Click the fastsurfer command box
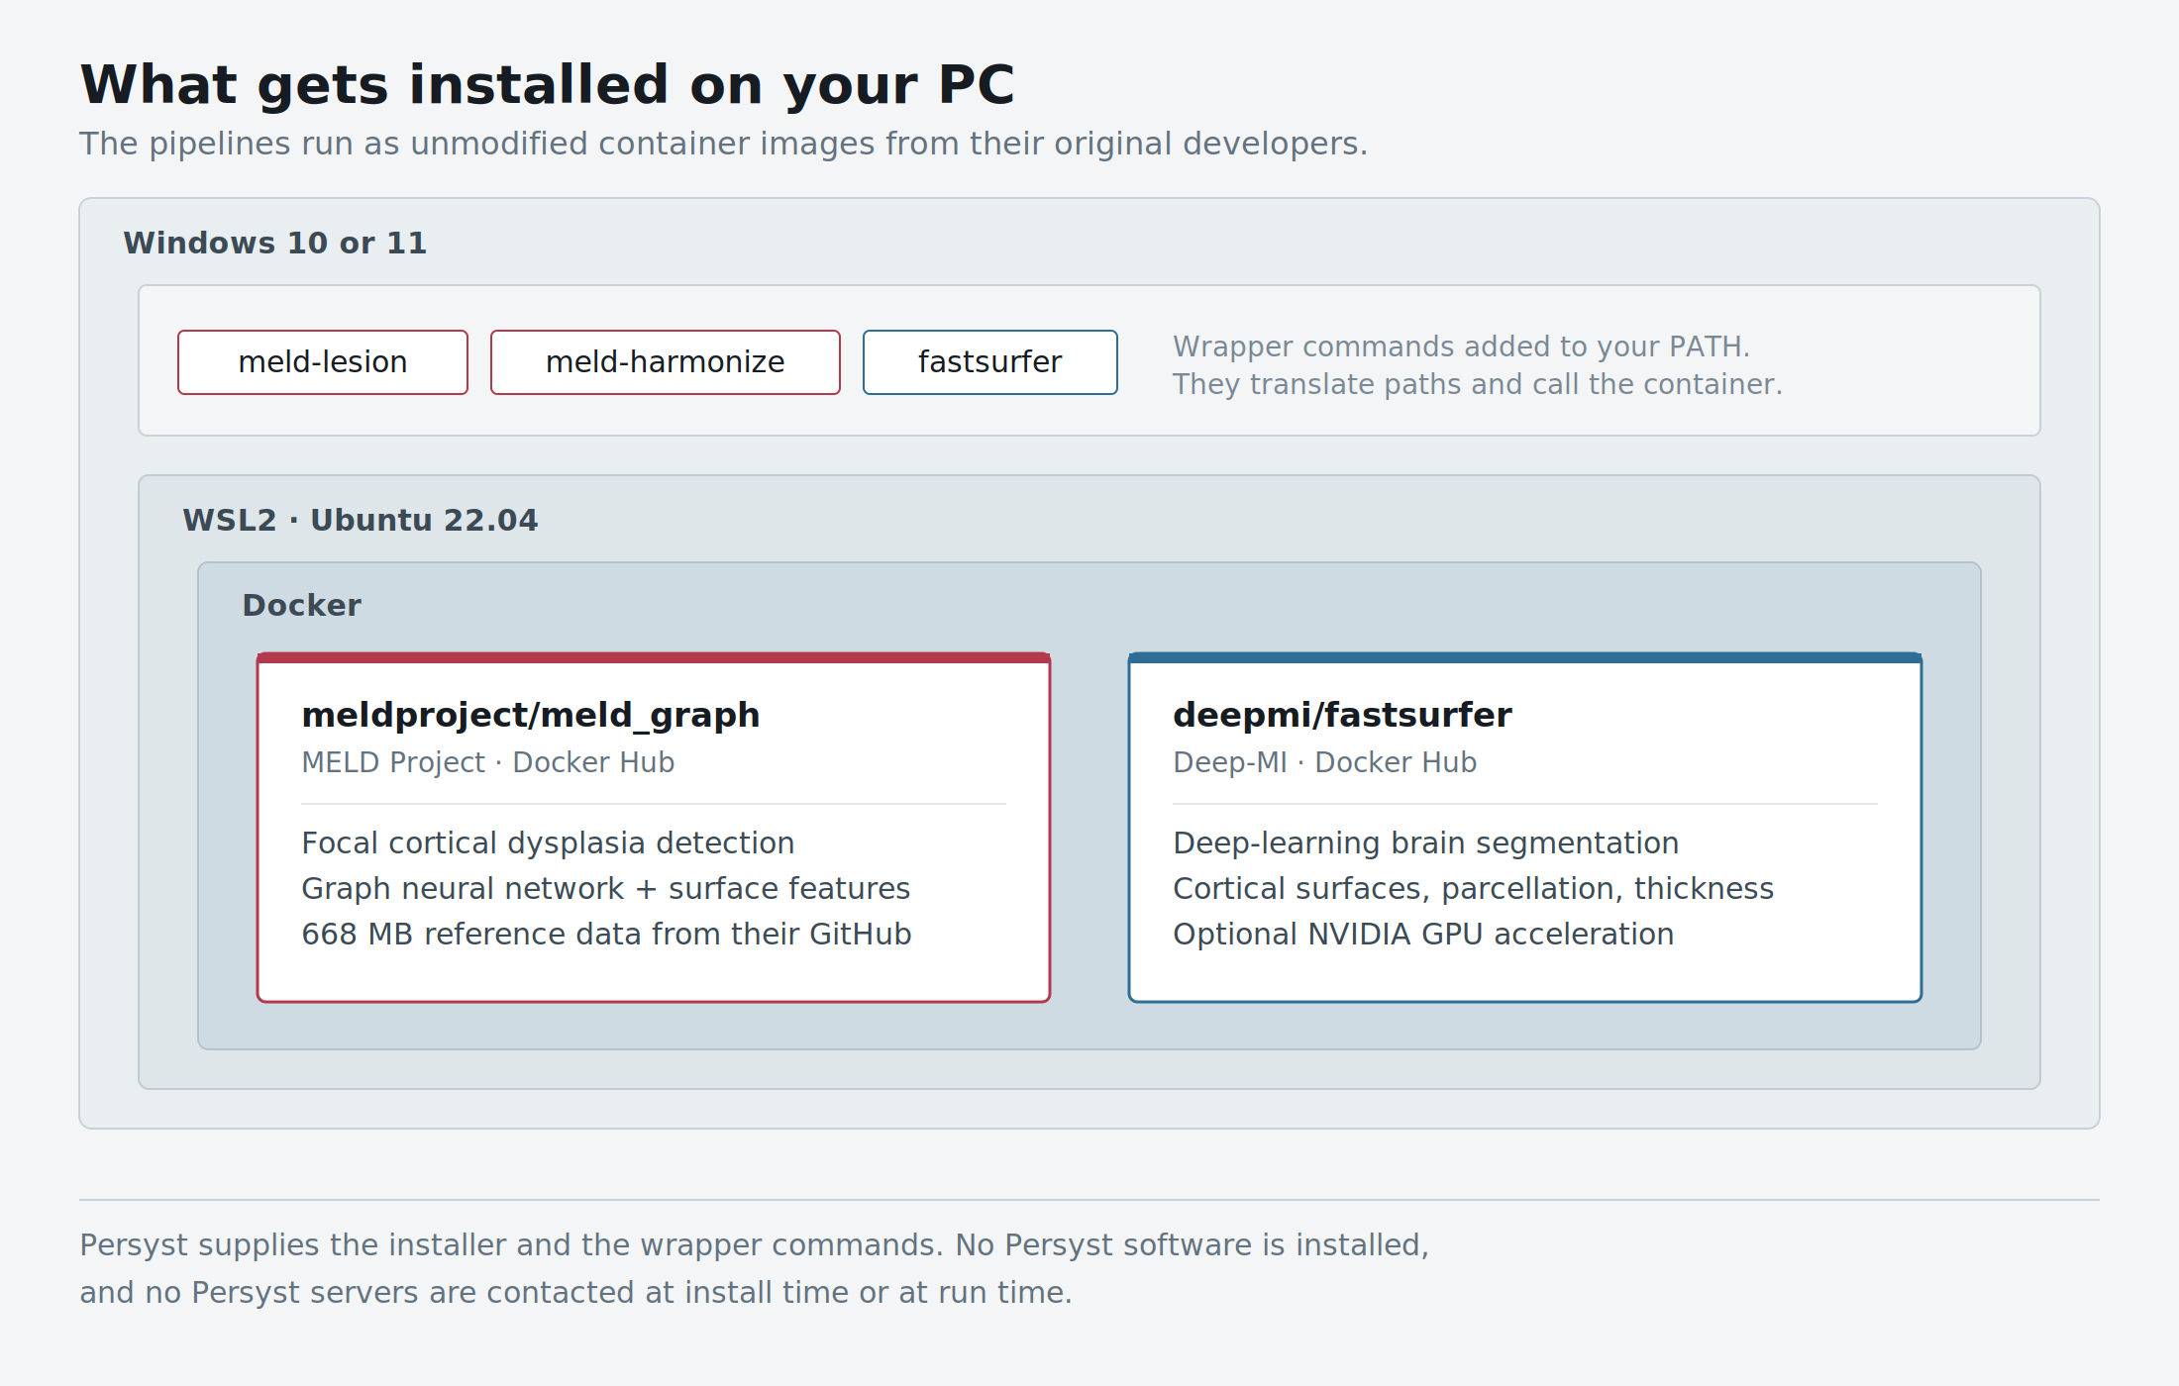 990,362
